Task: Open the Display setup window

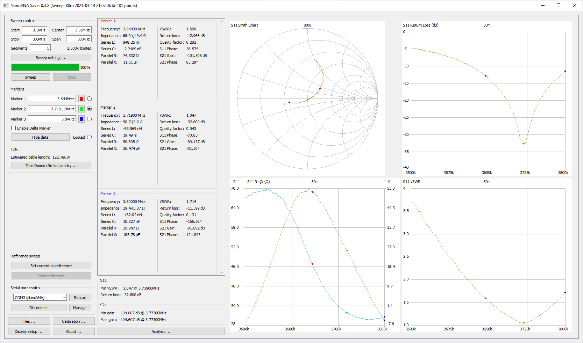Action: click(x=29, y=331)
